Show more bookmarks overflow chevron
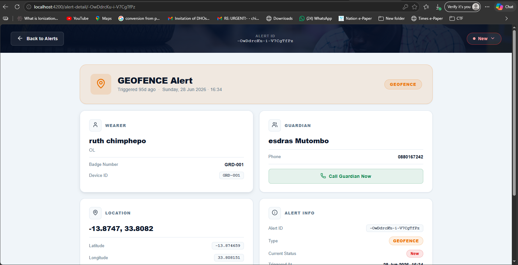The height and width of the screenshot is (265, 518). pos(507,18)
